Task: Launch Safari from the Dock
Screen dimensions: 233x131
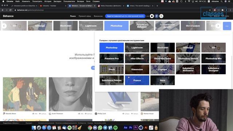Action: point(49,128)
